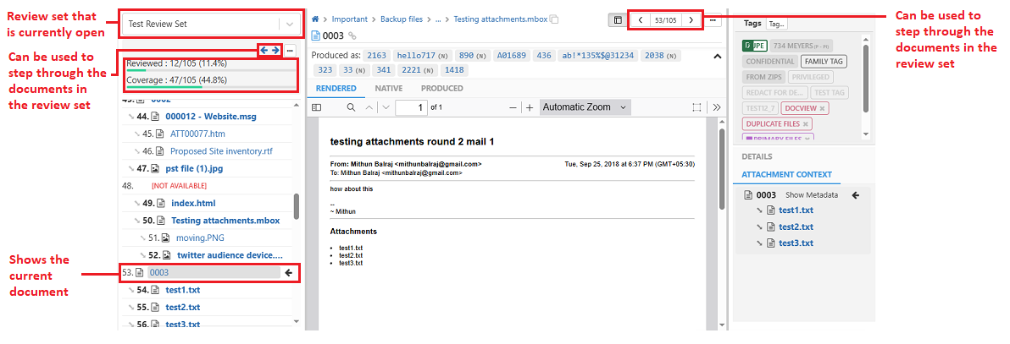
Task: Switch to the PRODUCED tab
Action: [441, 88]
